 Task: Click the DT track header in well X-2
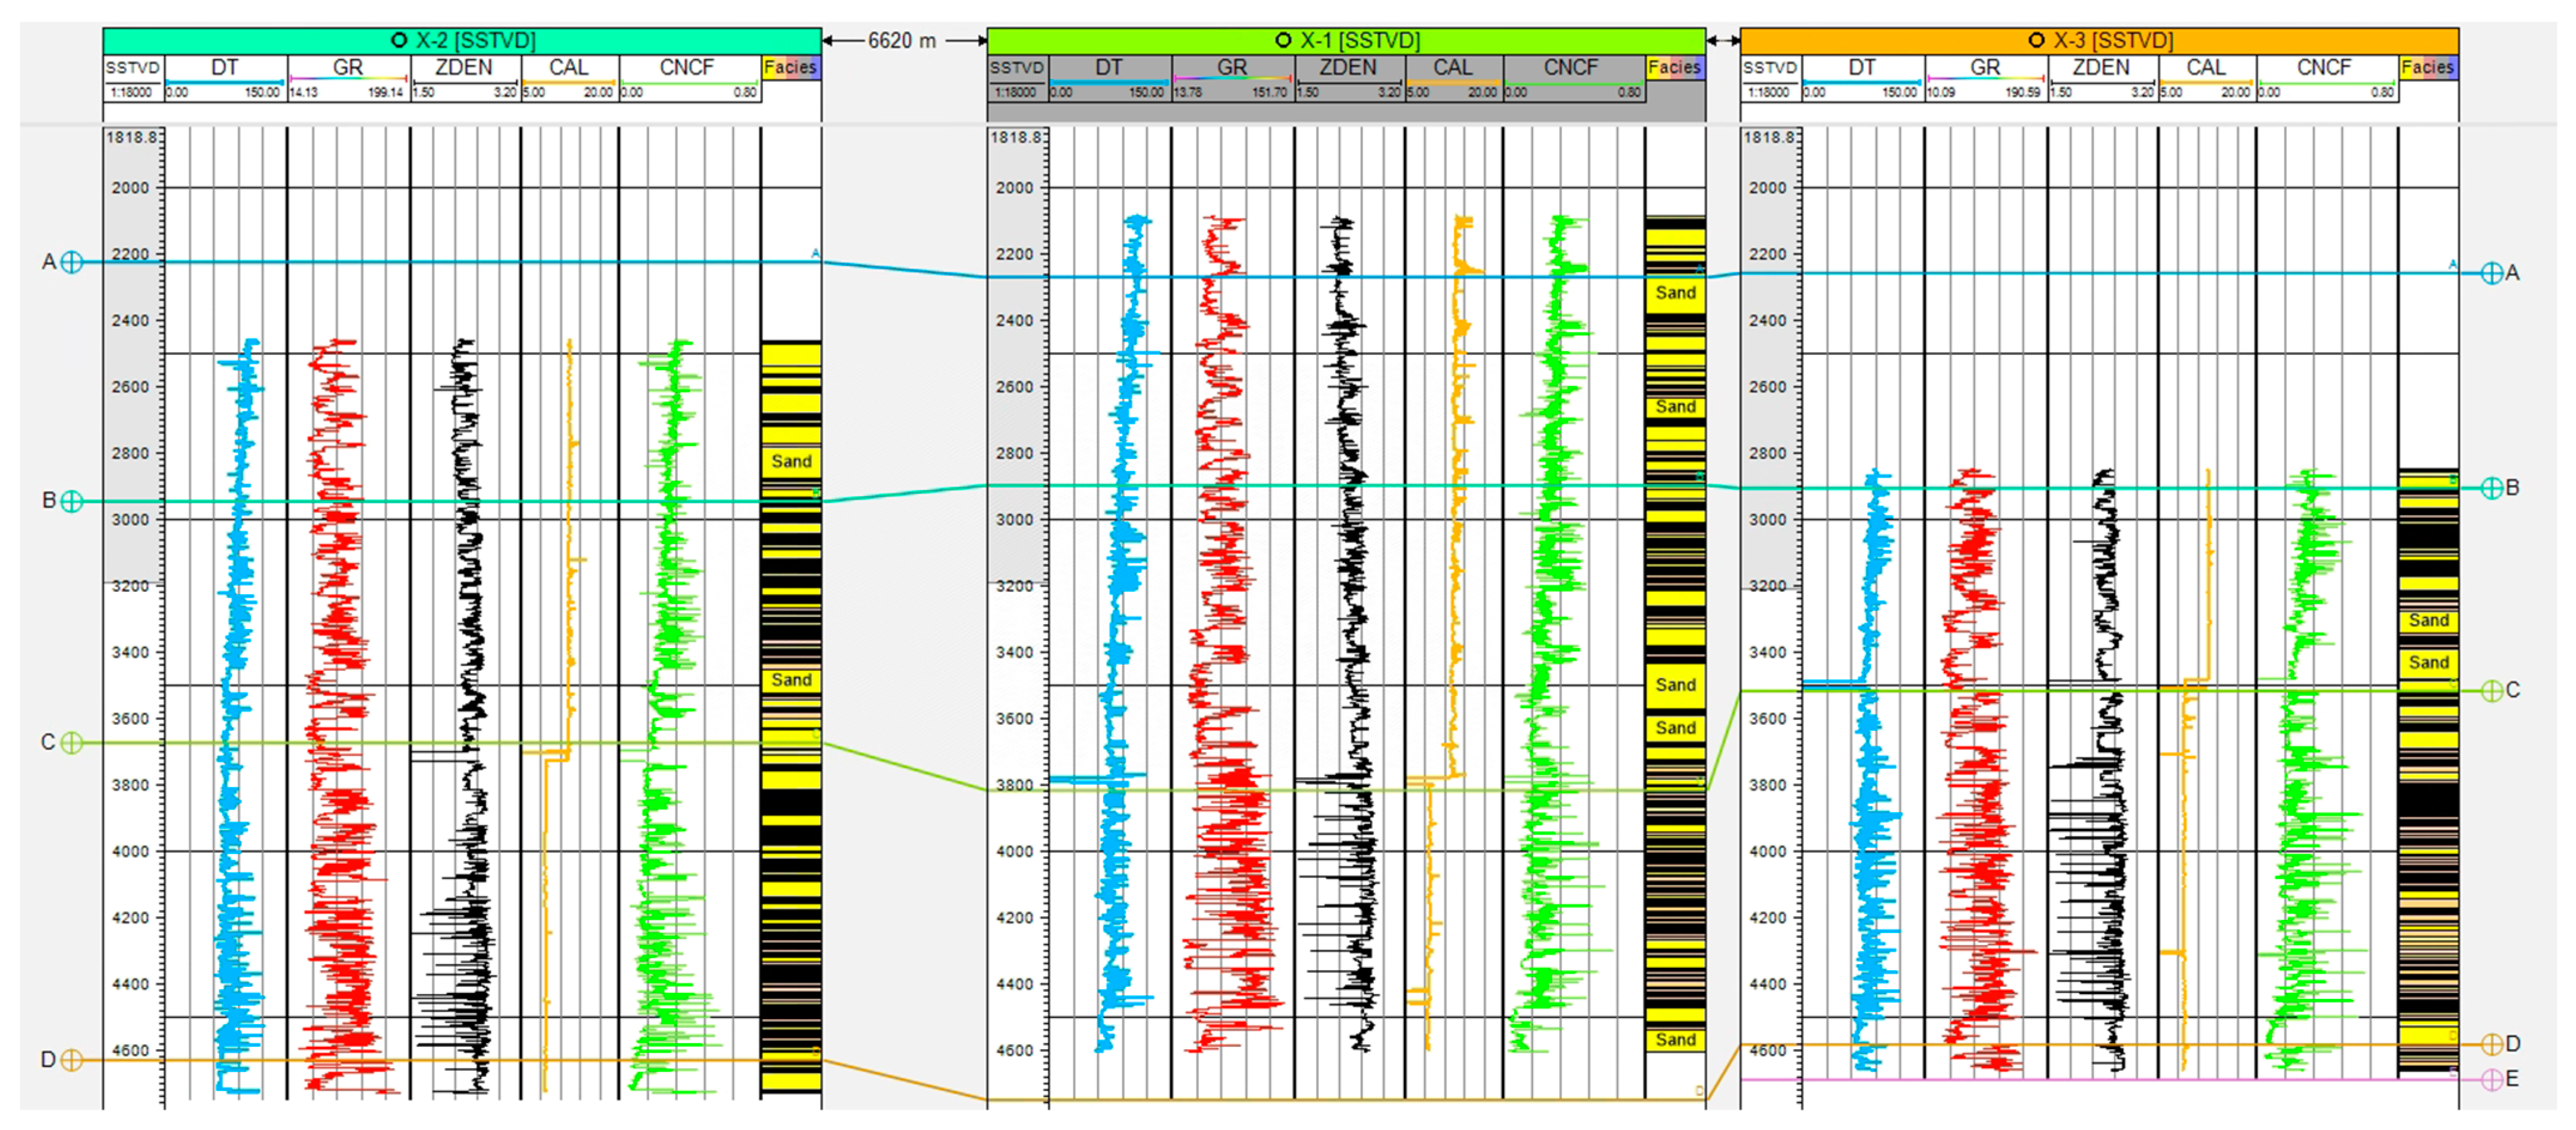[x=225, y=68]
